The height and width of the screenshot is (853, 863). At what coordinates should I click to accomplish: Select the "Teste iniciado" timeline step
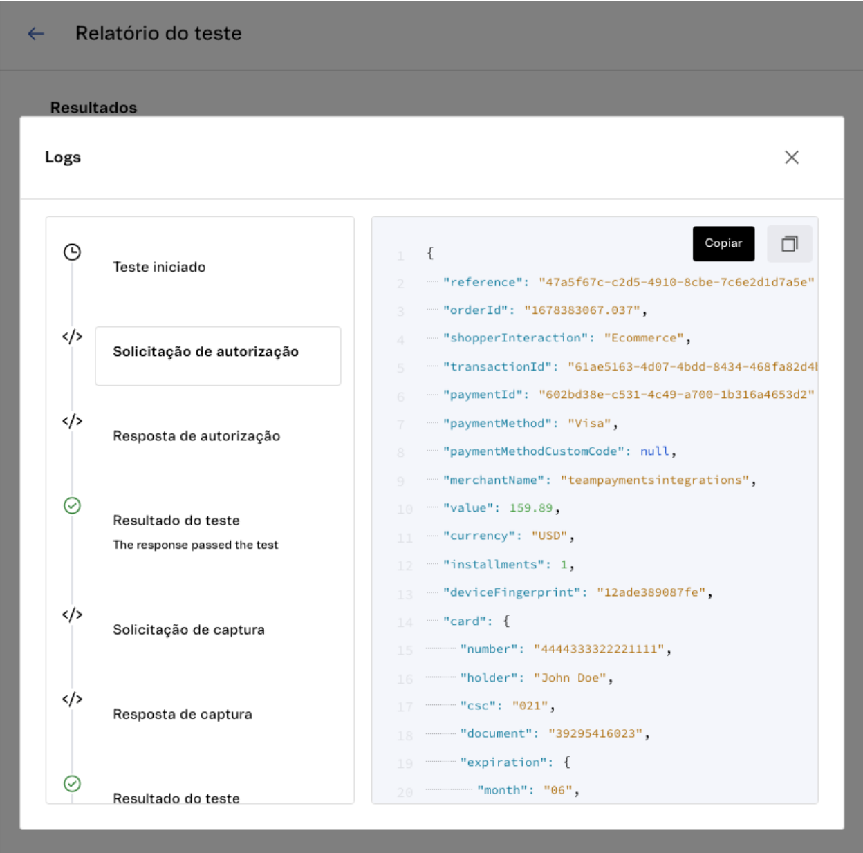[158, 268]
